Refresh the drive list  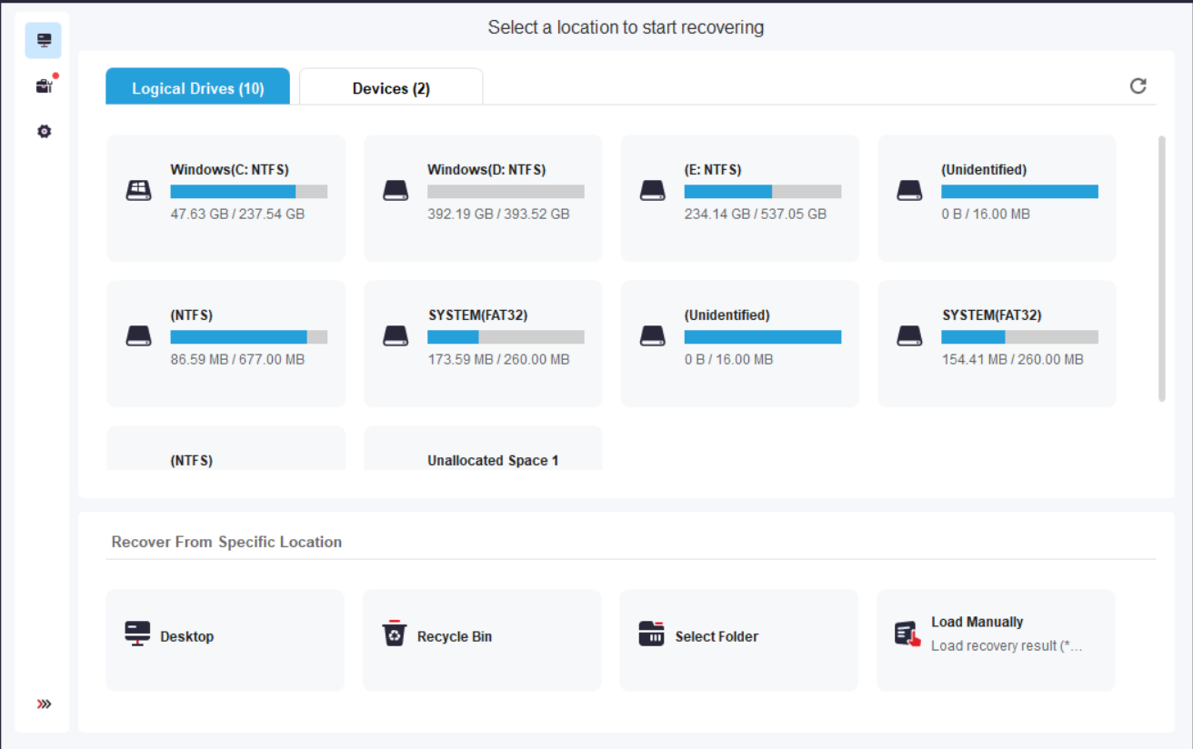coord(1138,85)
